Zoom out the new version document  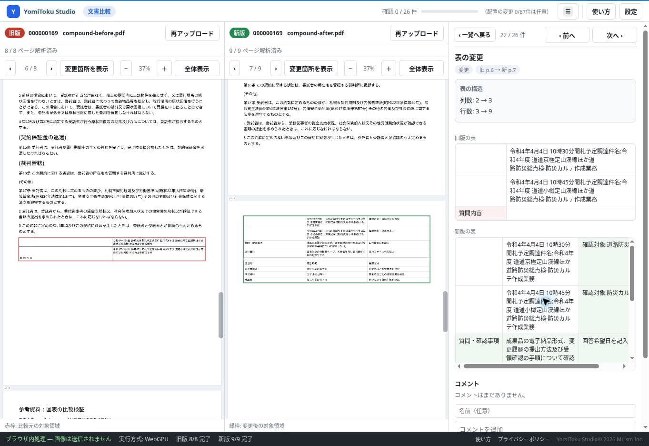(x=350, y=69)
